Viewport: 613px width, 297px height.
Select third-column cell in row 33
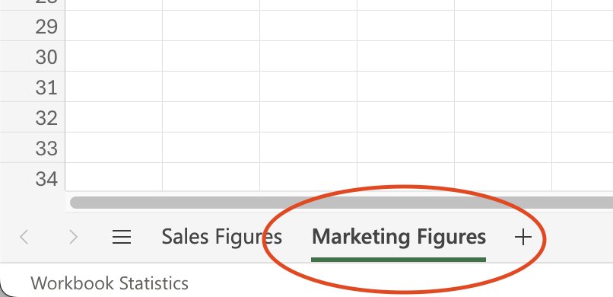coord(309,148)
